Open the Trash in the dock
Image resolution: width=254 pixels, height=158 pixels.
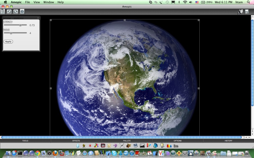click(x=247, y=153)
